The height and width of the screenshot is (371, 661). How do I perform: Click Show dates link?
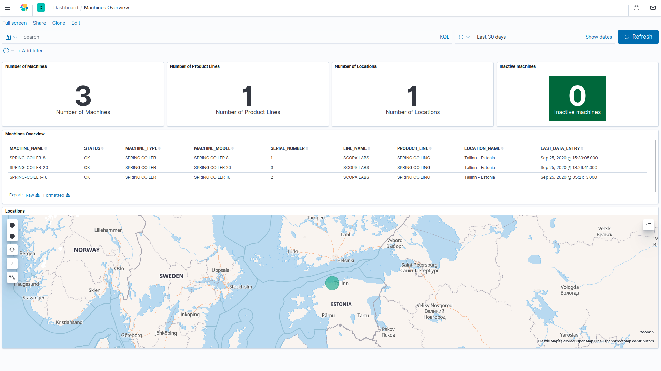pos(599,37)
